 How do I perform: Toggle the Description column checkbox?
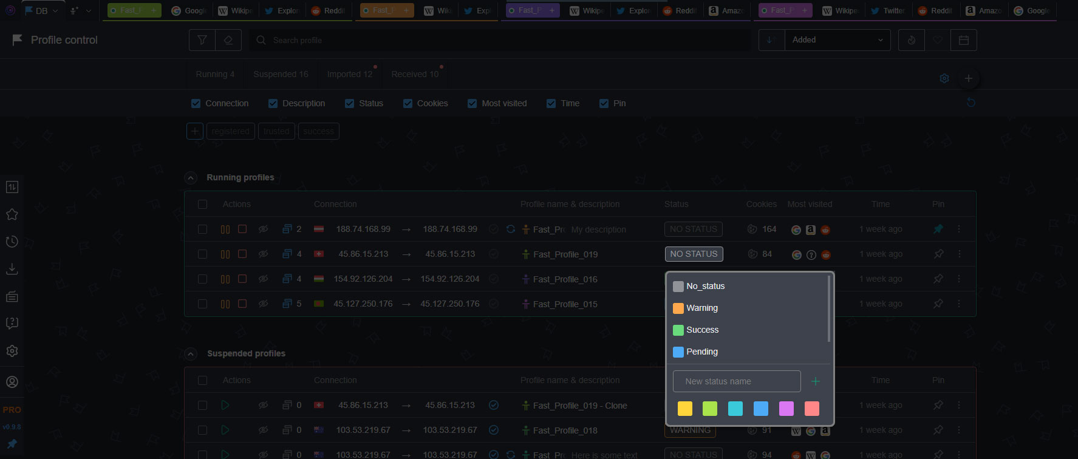[273, 103]
